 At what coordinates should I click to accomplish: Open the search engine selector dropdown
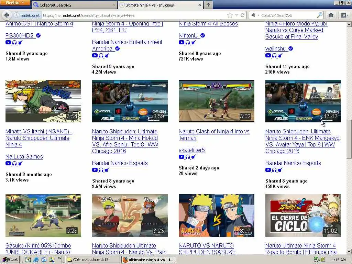(x=255, y=15)
